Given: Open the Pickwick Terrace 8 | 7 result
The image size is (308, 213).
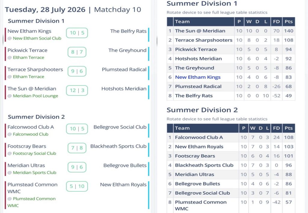Looking at the screenshot, I should pyautogui.click(x=77, y=52).
